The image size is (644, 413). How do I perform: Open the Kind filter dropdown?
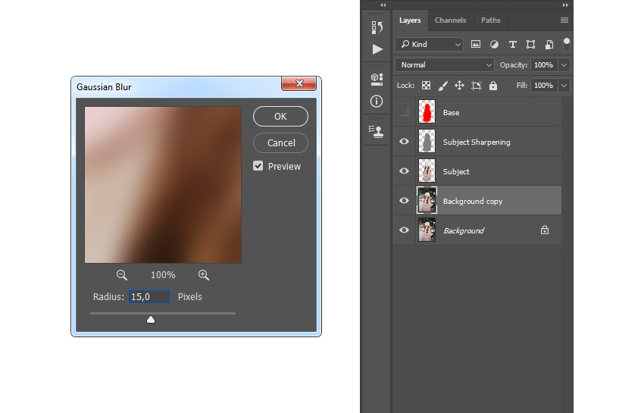[430, 45]
